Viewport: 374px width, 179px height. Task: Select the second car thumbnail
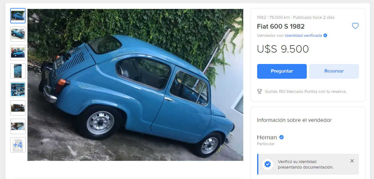[18, 34]
